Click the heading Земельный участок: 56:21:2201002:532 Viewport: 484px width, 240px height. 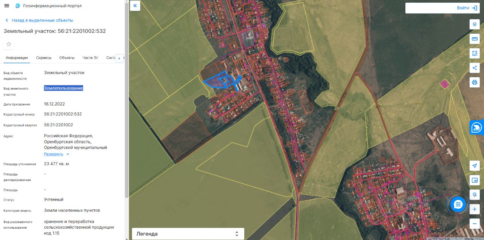pos(55,31)
